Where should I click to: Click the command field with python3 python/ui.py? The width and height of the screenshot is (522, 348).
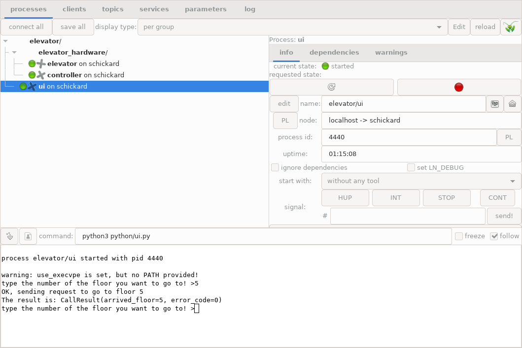pyautogui.click(x=263, y=236)
